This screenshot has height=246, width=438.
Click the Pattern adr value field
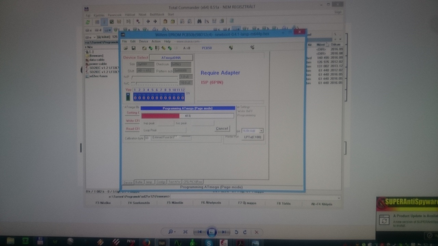[x=182, y=71]
